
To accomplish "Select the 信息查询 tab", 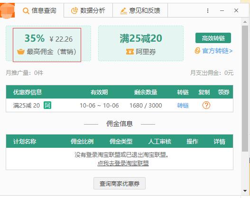I will click(x=39, y=11).
